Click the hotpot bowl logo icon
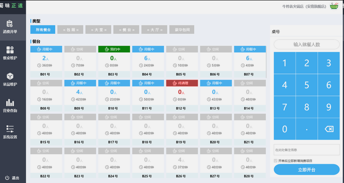 pyautogui.click(x=334, y=6)
